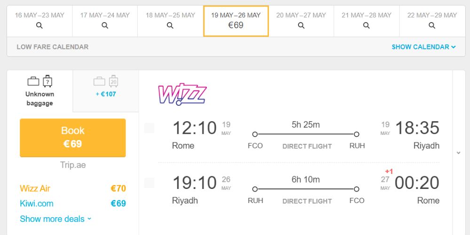Viewport: 470px width, 235px height.
Task: Expand flight details chevron on right edge
Action: (458, 153)
